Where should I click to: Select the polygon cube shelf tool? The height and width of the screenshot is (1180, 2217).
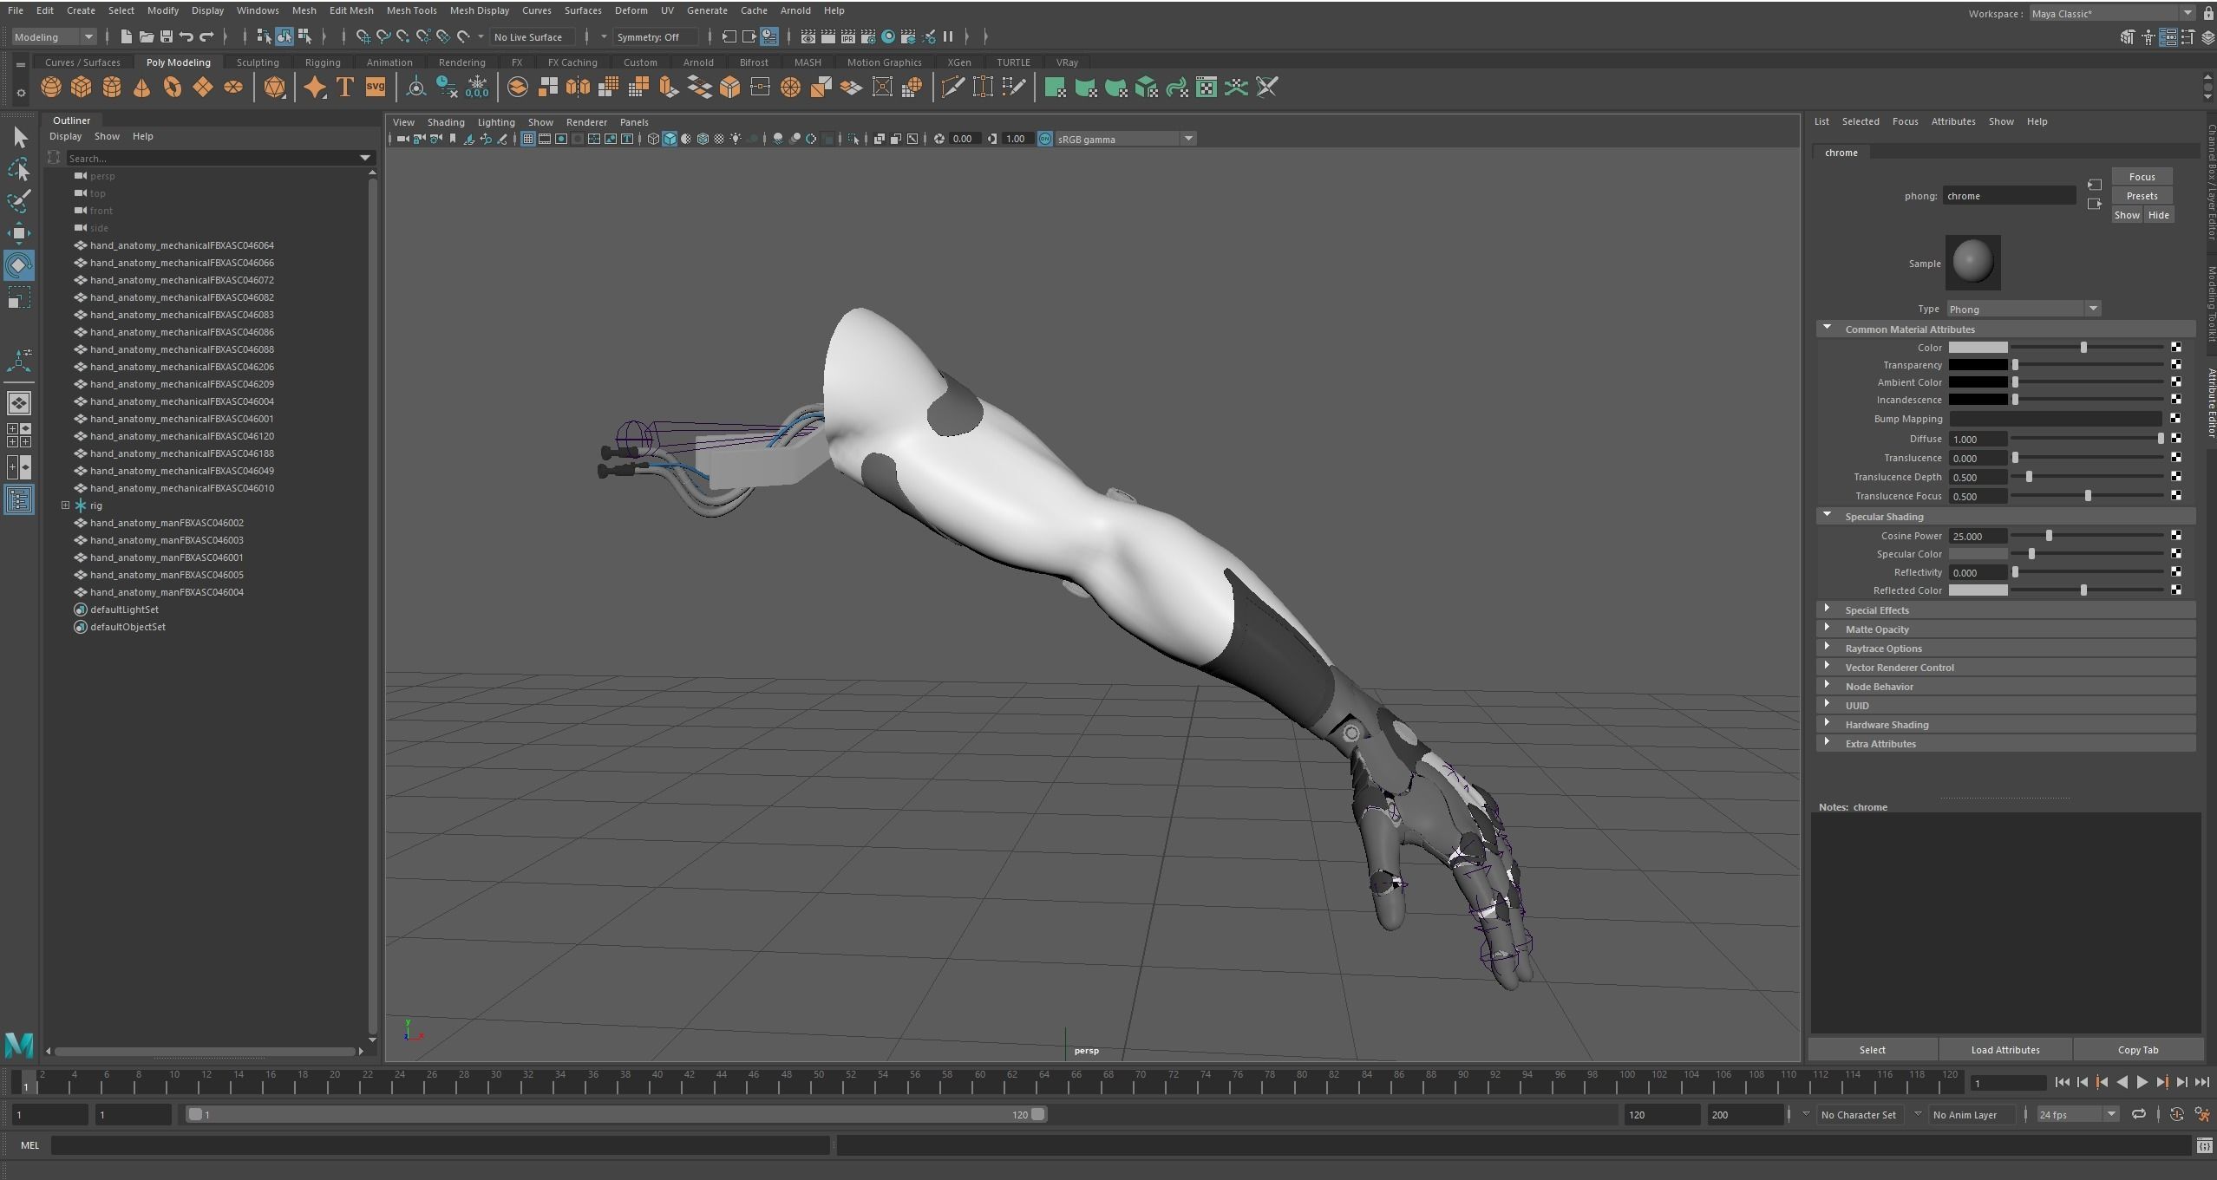[81, 87]
